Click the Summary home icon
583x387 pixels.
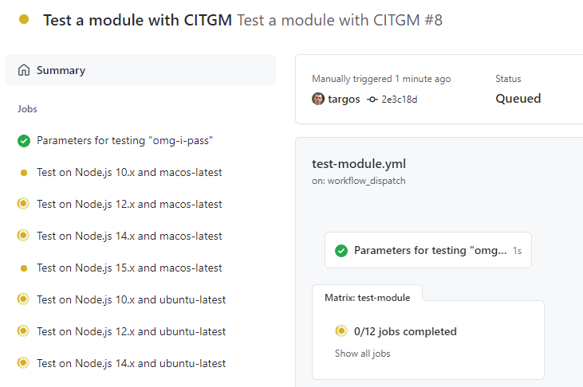(24, 70)
